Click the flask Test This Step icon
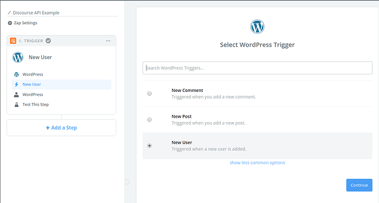379x203 pixels. pos(16,105)
